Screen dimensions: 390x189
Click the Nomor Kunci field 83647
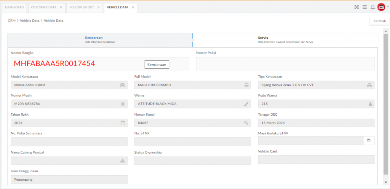coord(192,123)
